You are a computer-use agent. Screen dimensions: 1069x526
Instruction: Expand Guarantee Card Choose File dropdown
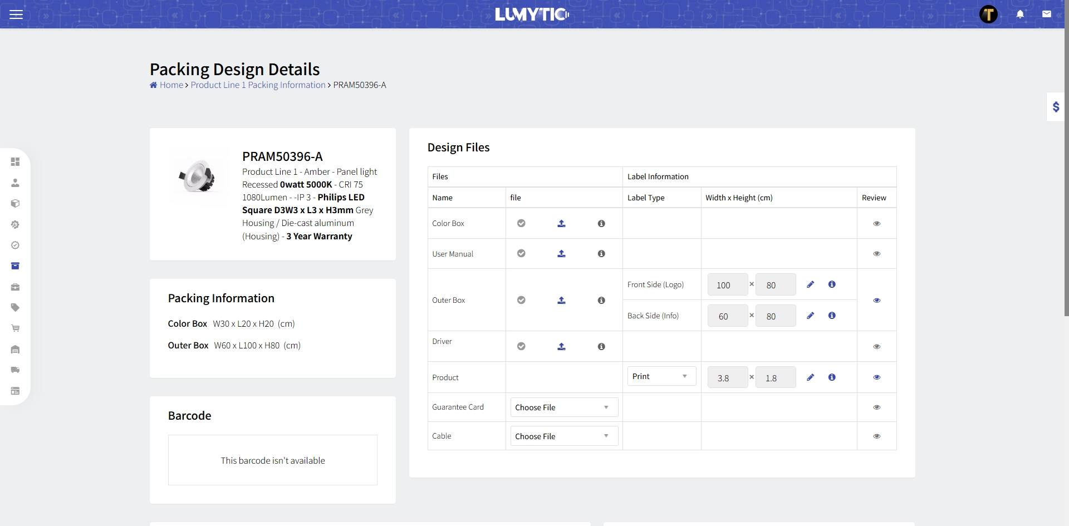coord(563,407)
